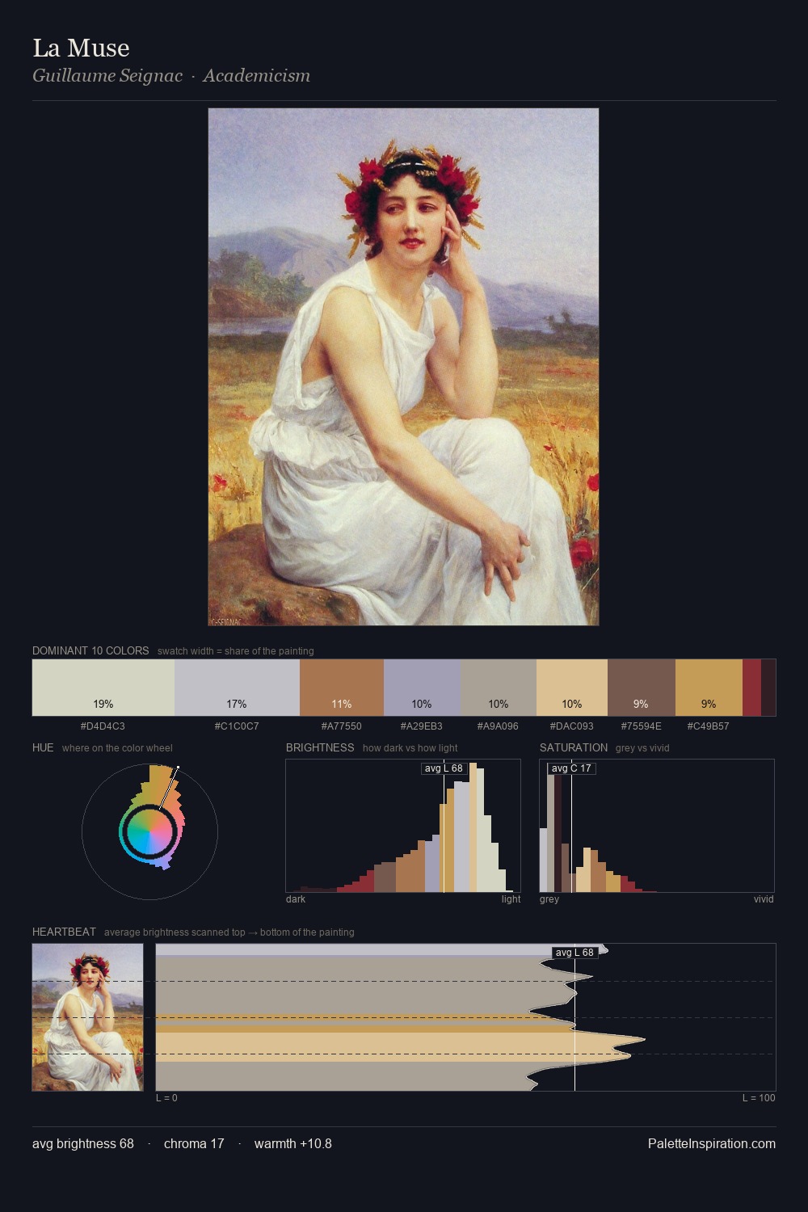Click the 'swatch width = share of the painting' caption
Image resolution: width=808 pixels, height=1212 pixels.
pos(236,650)
